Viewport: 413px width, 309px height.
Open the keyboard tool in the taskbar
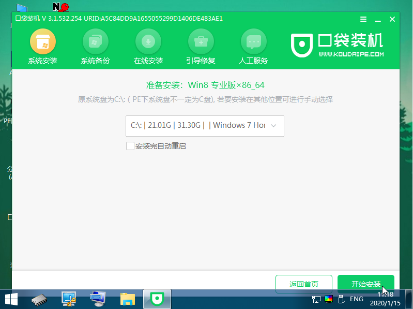tap(98, 299)
